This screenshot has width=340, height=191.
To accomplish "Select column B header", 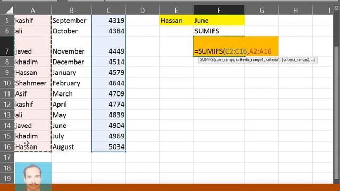I will 72,10.
